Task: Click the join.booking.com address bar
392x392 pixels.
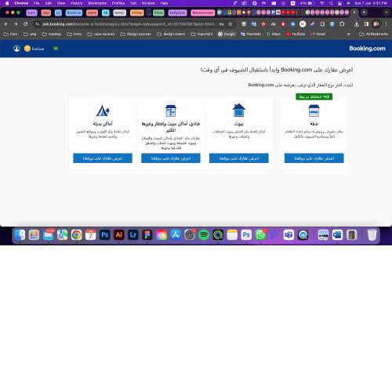Action: (129, 24)
